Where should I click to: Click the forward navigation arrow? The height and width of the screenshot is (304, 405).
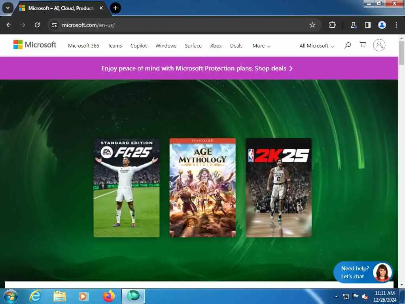(23, 25)
